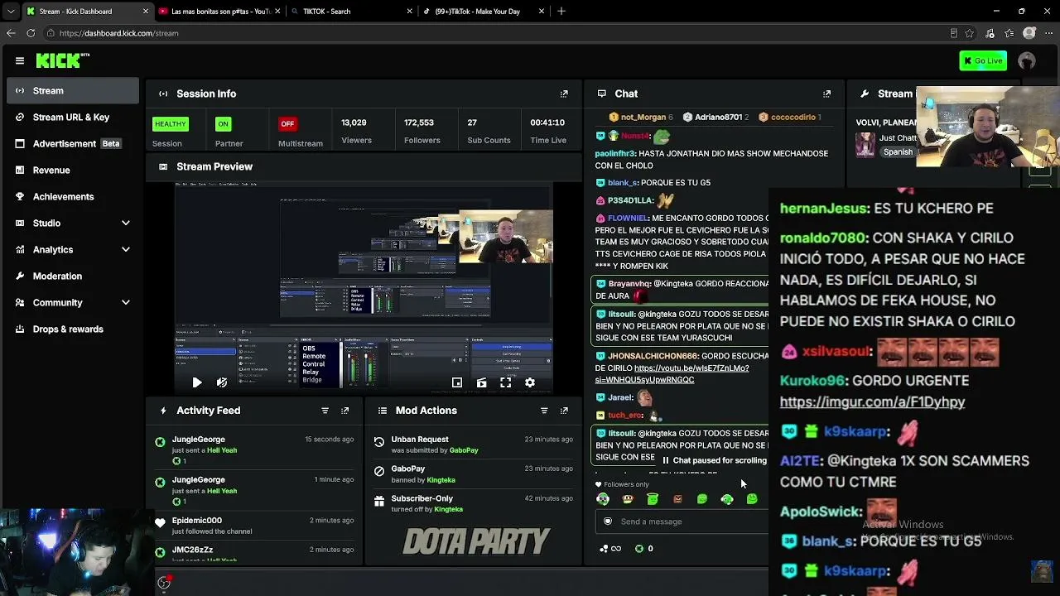Open stream preview settings gear

click(x=530, y=382)
